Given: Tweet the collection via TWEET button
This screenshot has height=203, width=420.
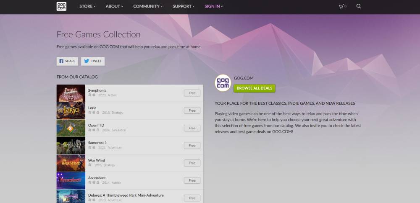Looking at the screenshot, I should coord(93,61).
